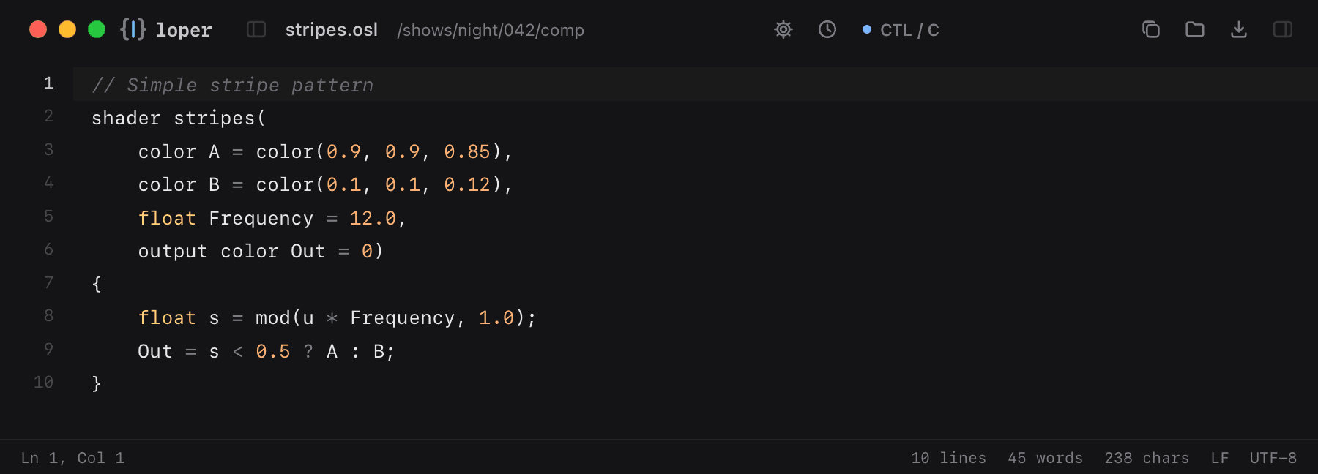This screenshot has height=474, width=1318.
Task: Click the loper app title text
Action: coord(184,30)
